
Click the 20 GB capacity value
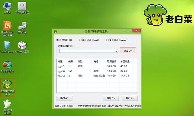point(124,71)
